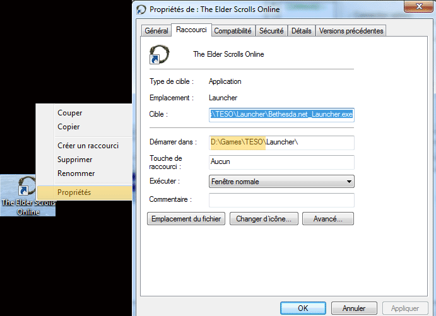Close the Propriétés dialog with the X button
436x316 pixels.
point(419,6)
